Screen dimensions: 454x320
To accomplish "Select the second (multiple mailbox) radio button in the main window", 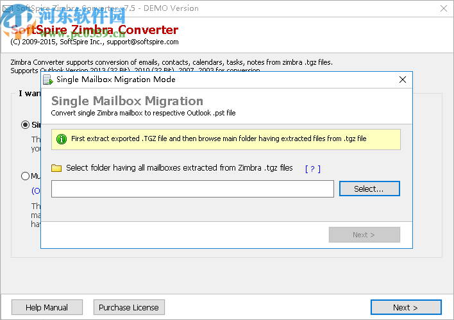I will [x=25, y=176].
